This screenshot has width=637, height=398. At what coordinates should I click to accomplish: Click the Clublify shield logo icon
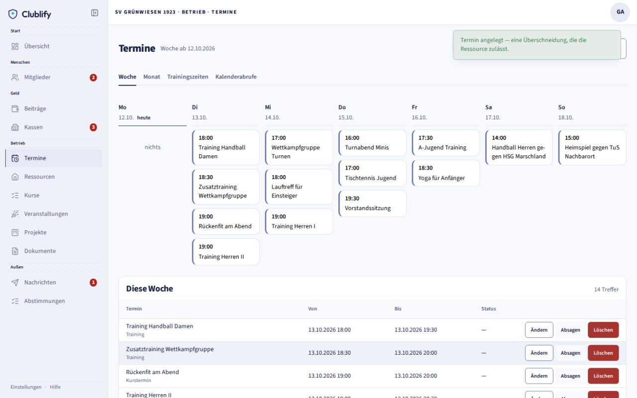click(x=13, y=14)
